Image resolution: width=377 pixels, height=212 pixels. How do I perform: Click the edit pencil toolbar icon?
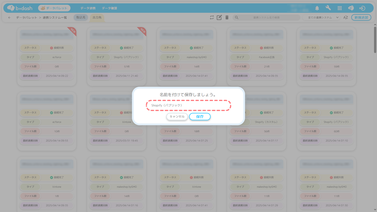pyautogui.click(x=219, y=17)
